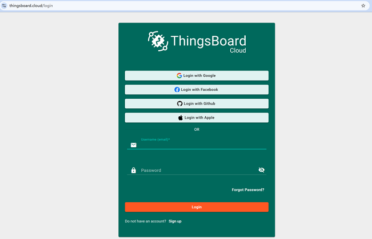Open the Forgot Password? link

pyautogui.click(x=248, y=190)
